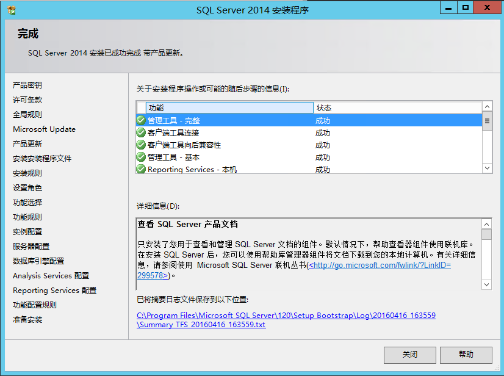Click the 安装规则 step in sidebar
The image size is (504, 376).
(27, 173)
